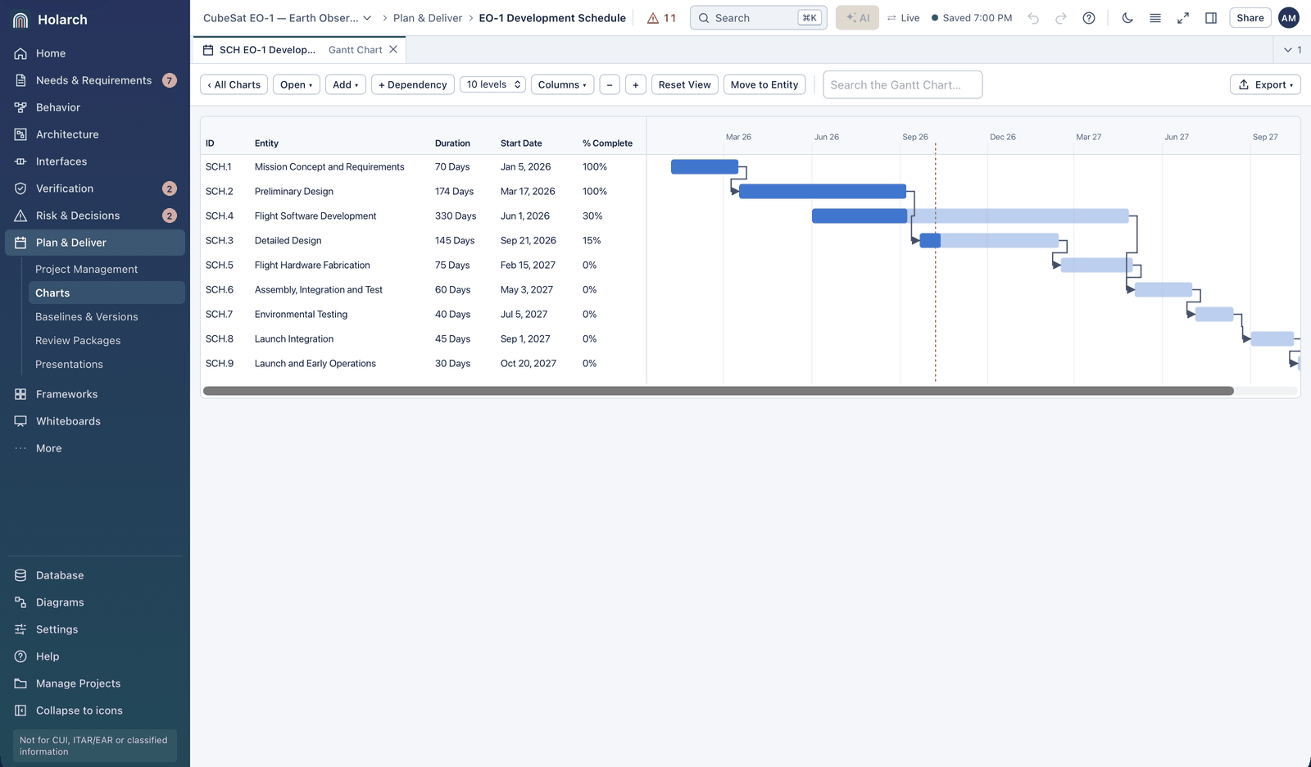Collapse sidebar to icons
The image size is (1311, 767).
click(95, 710)
